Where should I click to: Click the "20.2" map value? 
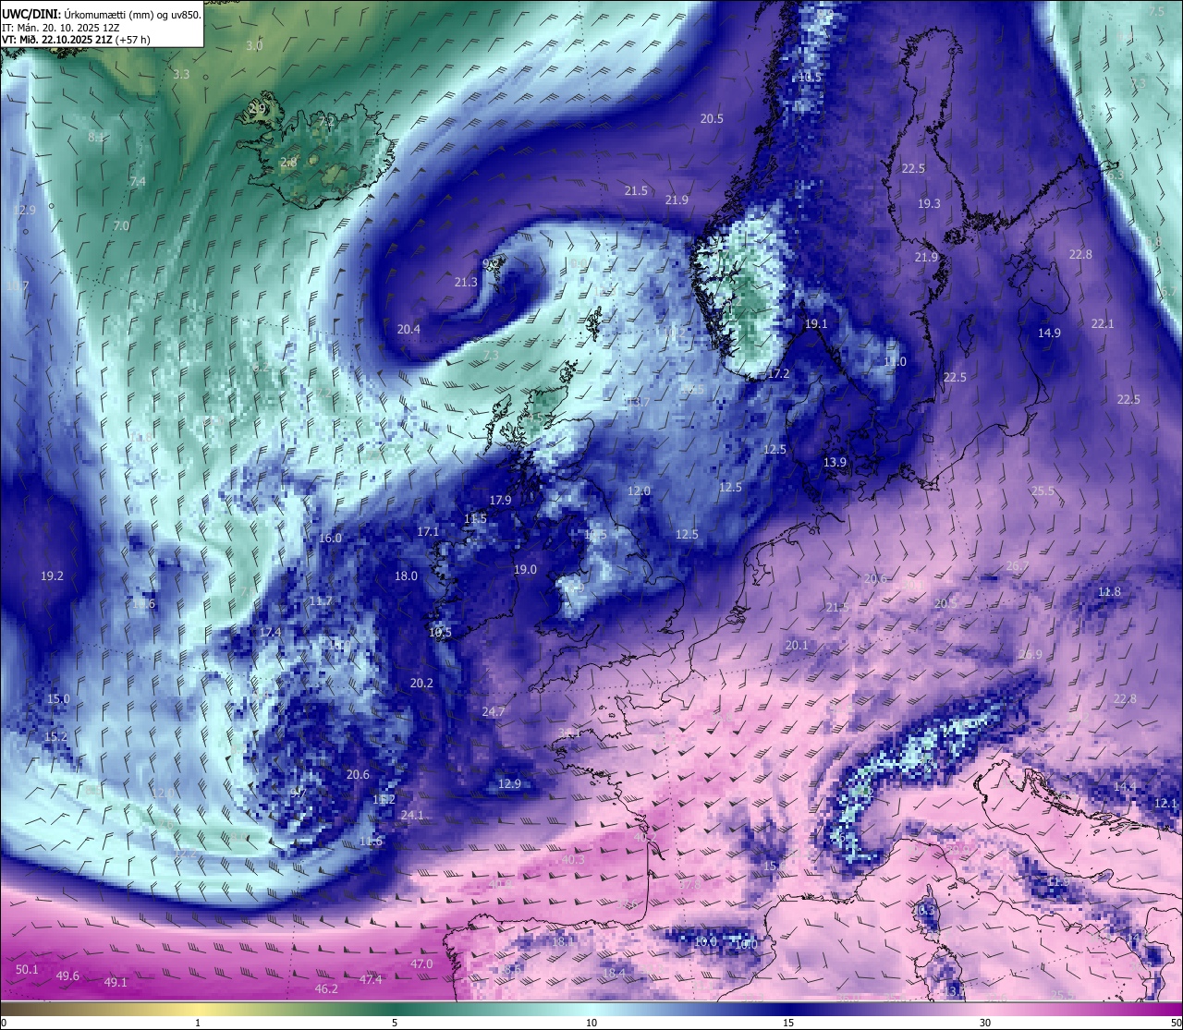pyautogui.click(x=421, y=683)
